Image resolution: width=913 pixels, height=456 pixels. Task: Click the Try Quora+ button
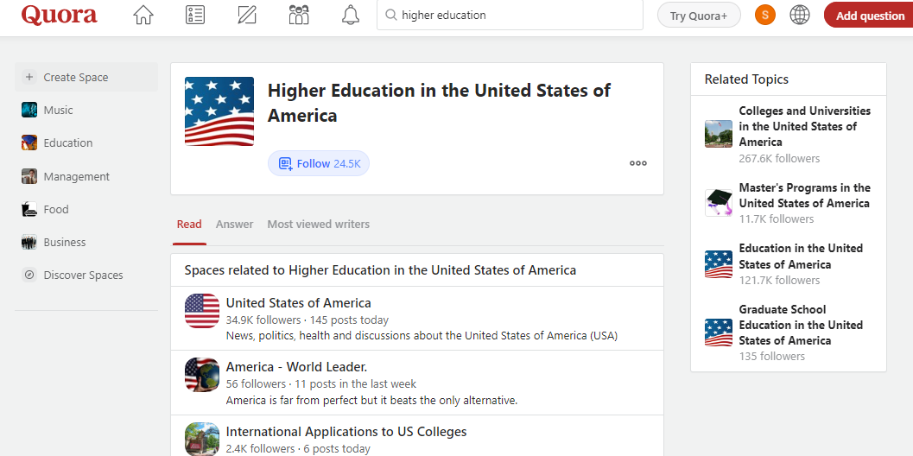(x=699, y=16)
